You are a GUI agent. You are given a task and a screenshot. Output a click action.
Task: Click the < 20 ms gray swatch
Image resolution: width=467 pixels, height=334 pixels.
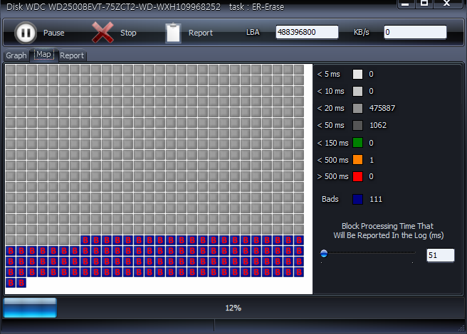click(357, 108)
